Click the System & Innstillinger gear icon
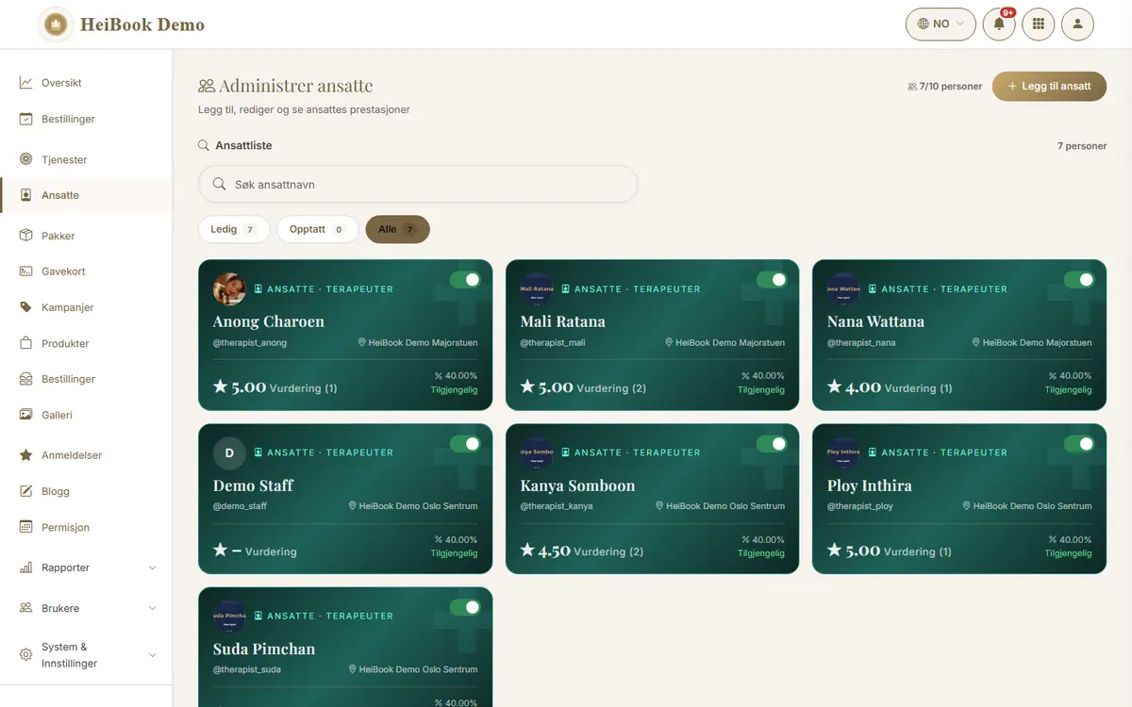The width and height of the screenshot is (1132, 707). 25,655
